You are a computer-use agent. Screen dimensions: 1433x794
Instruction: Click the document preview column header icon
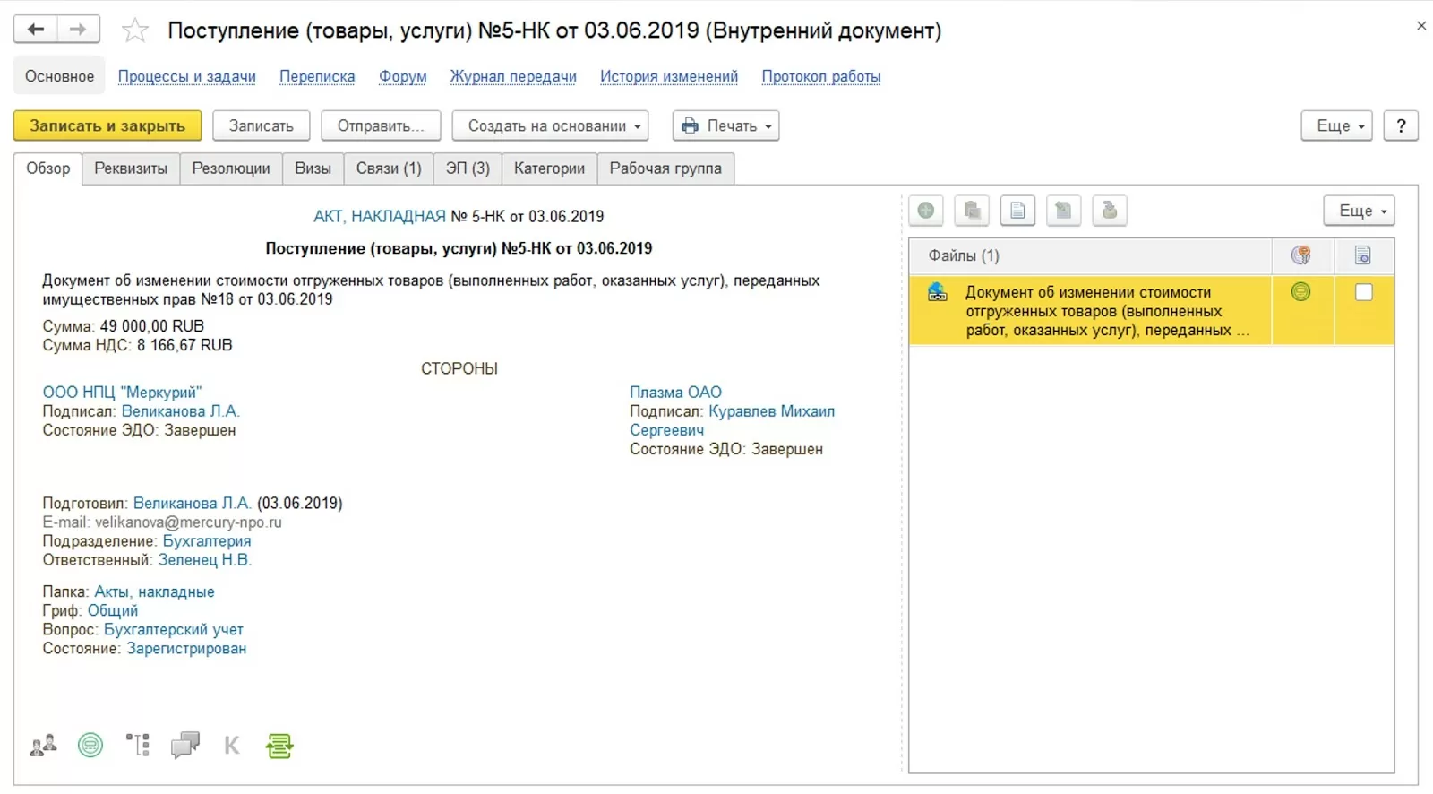click(1362, 255)
